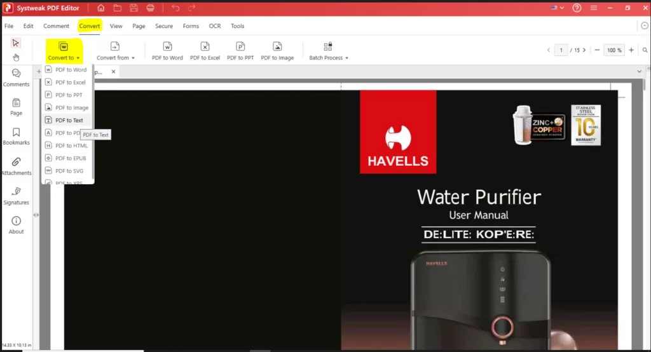Go to the previous page arrow

(549, 50)
